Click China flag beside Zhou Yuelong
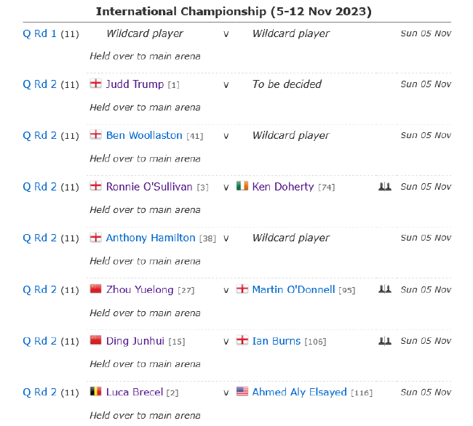This screenshot has height=426, width=473. point(95,289)
